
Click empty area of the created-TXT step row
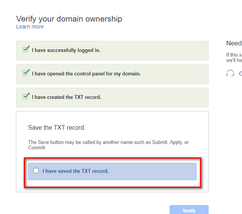pos(154,98)
